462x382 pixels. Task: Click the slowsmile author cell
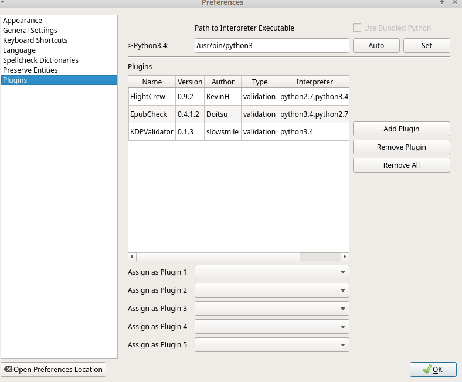[x=223, y=131]
